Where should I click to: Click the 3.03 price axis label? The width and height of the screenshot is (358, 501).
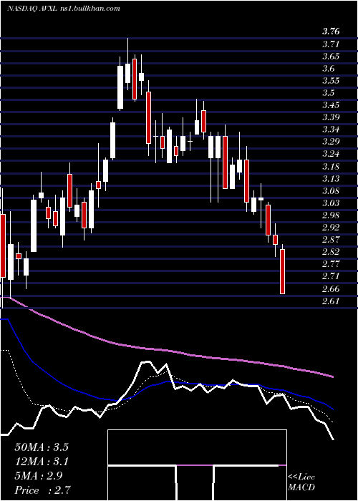tap(331, 203)
